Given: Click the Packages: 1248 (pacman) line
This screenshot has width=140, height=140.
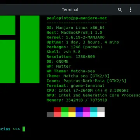Looking at the screenshot, I should coord(74,47).
